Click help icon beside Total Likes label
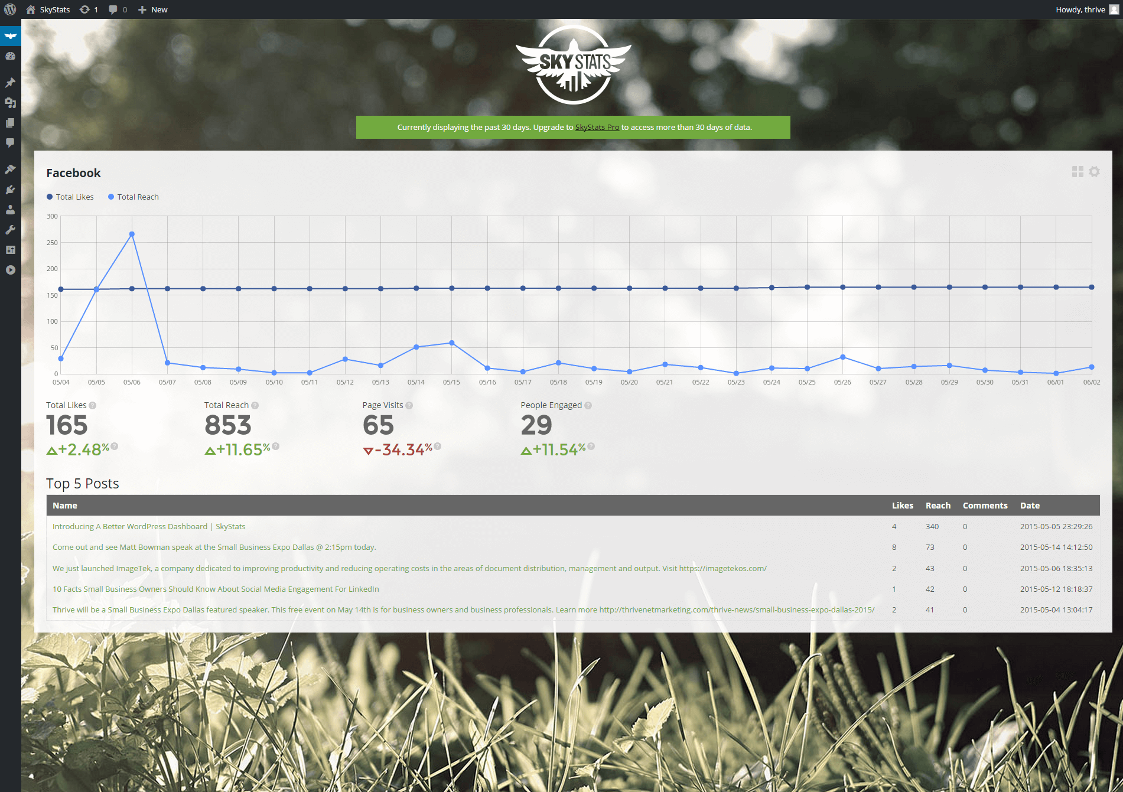Image resolution: width=1123 pixels, height=792 pixels. [93, 406]
